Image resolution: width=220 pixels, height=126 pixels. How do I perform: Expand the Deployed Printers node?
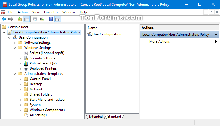click(x=20, y=69)
